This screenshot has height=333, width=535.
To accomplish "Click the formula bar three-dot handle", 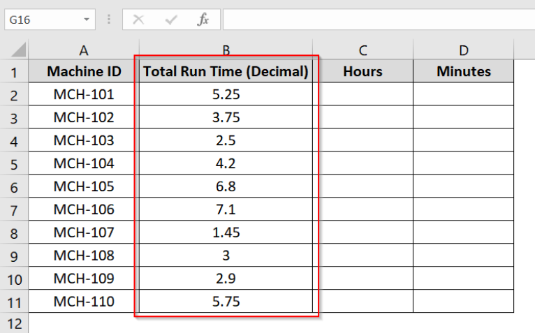I will tap(109, 20).
